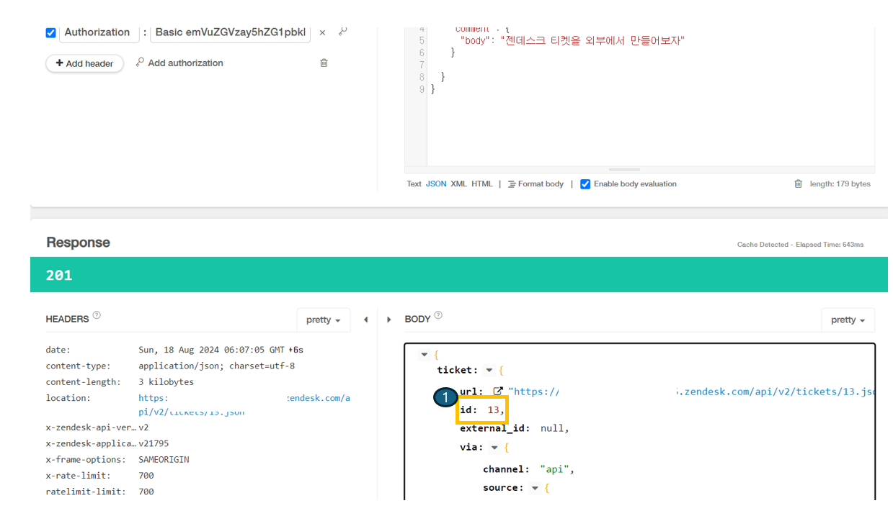Switch the body format to XML
This screenshot has height=516, width=893.
coord(458,184)
